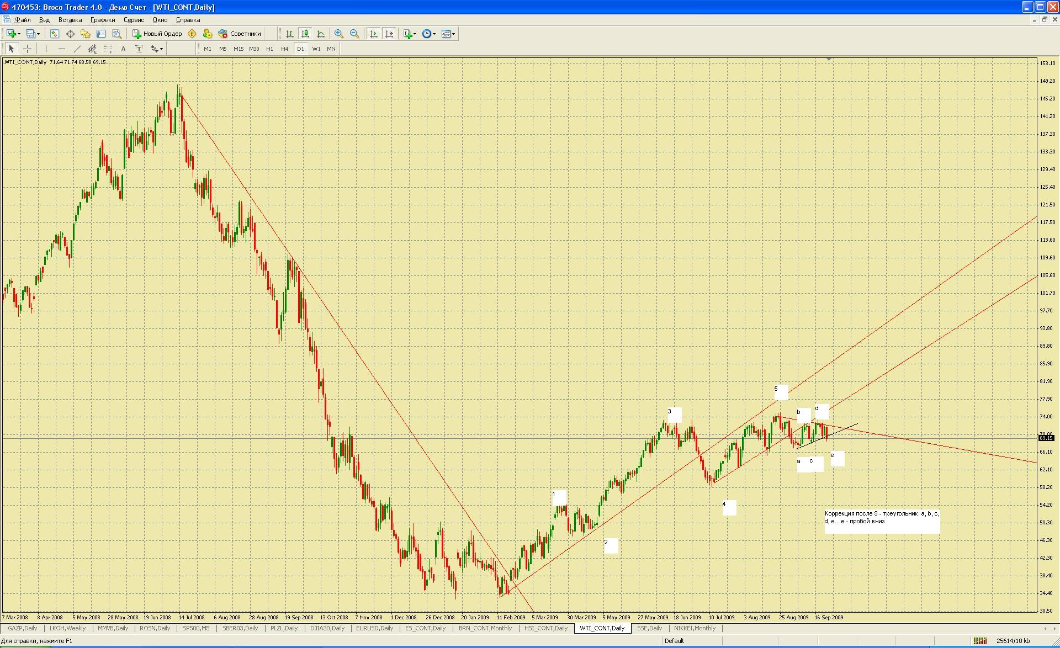Toggle candlestick chart mode

305,34
